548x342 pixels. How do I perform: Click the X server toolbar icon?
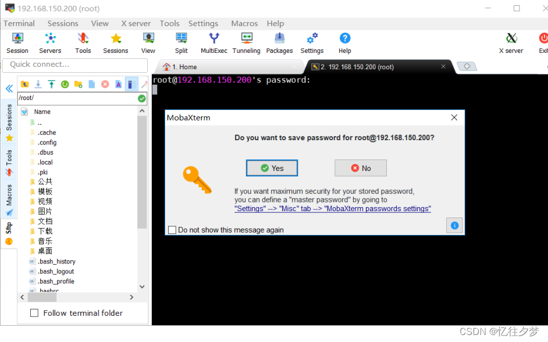tap(511, 43)
